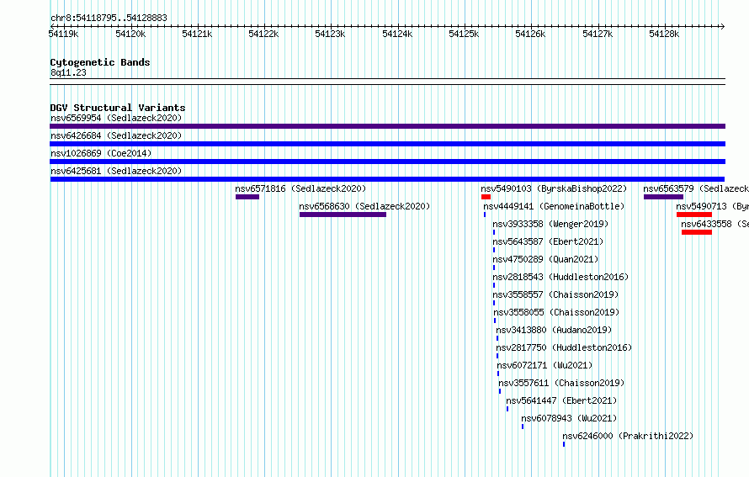Screen dimensions: 749x477
Task: Click nsv2818543 (Huddleston2016) label
Action: [x=560, y=277]
